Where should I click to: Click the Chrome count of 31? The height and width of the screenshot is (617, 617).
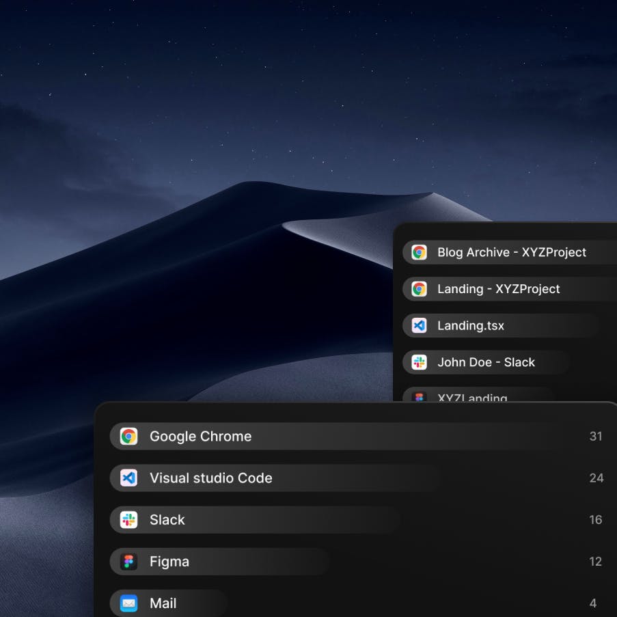coord(596,437)
